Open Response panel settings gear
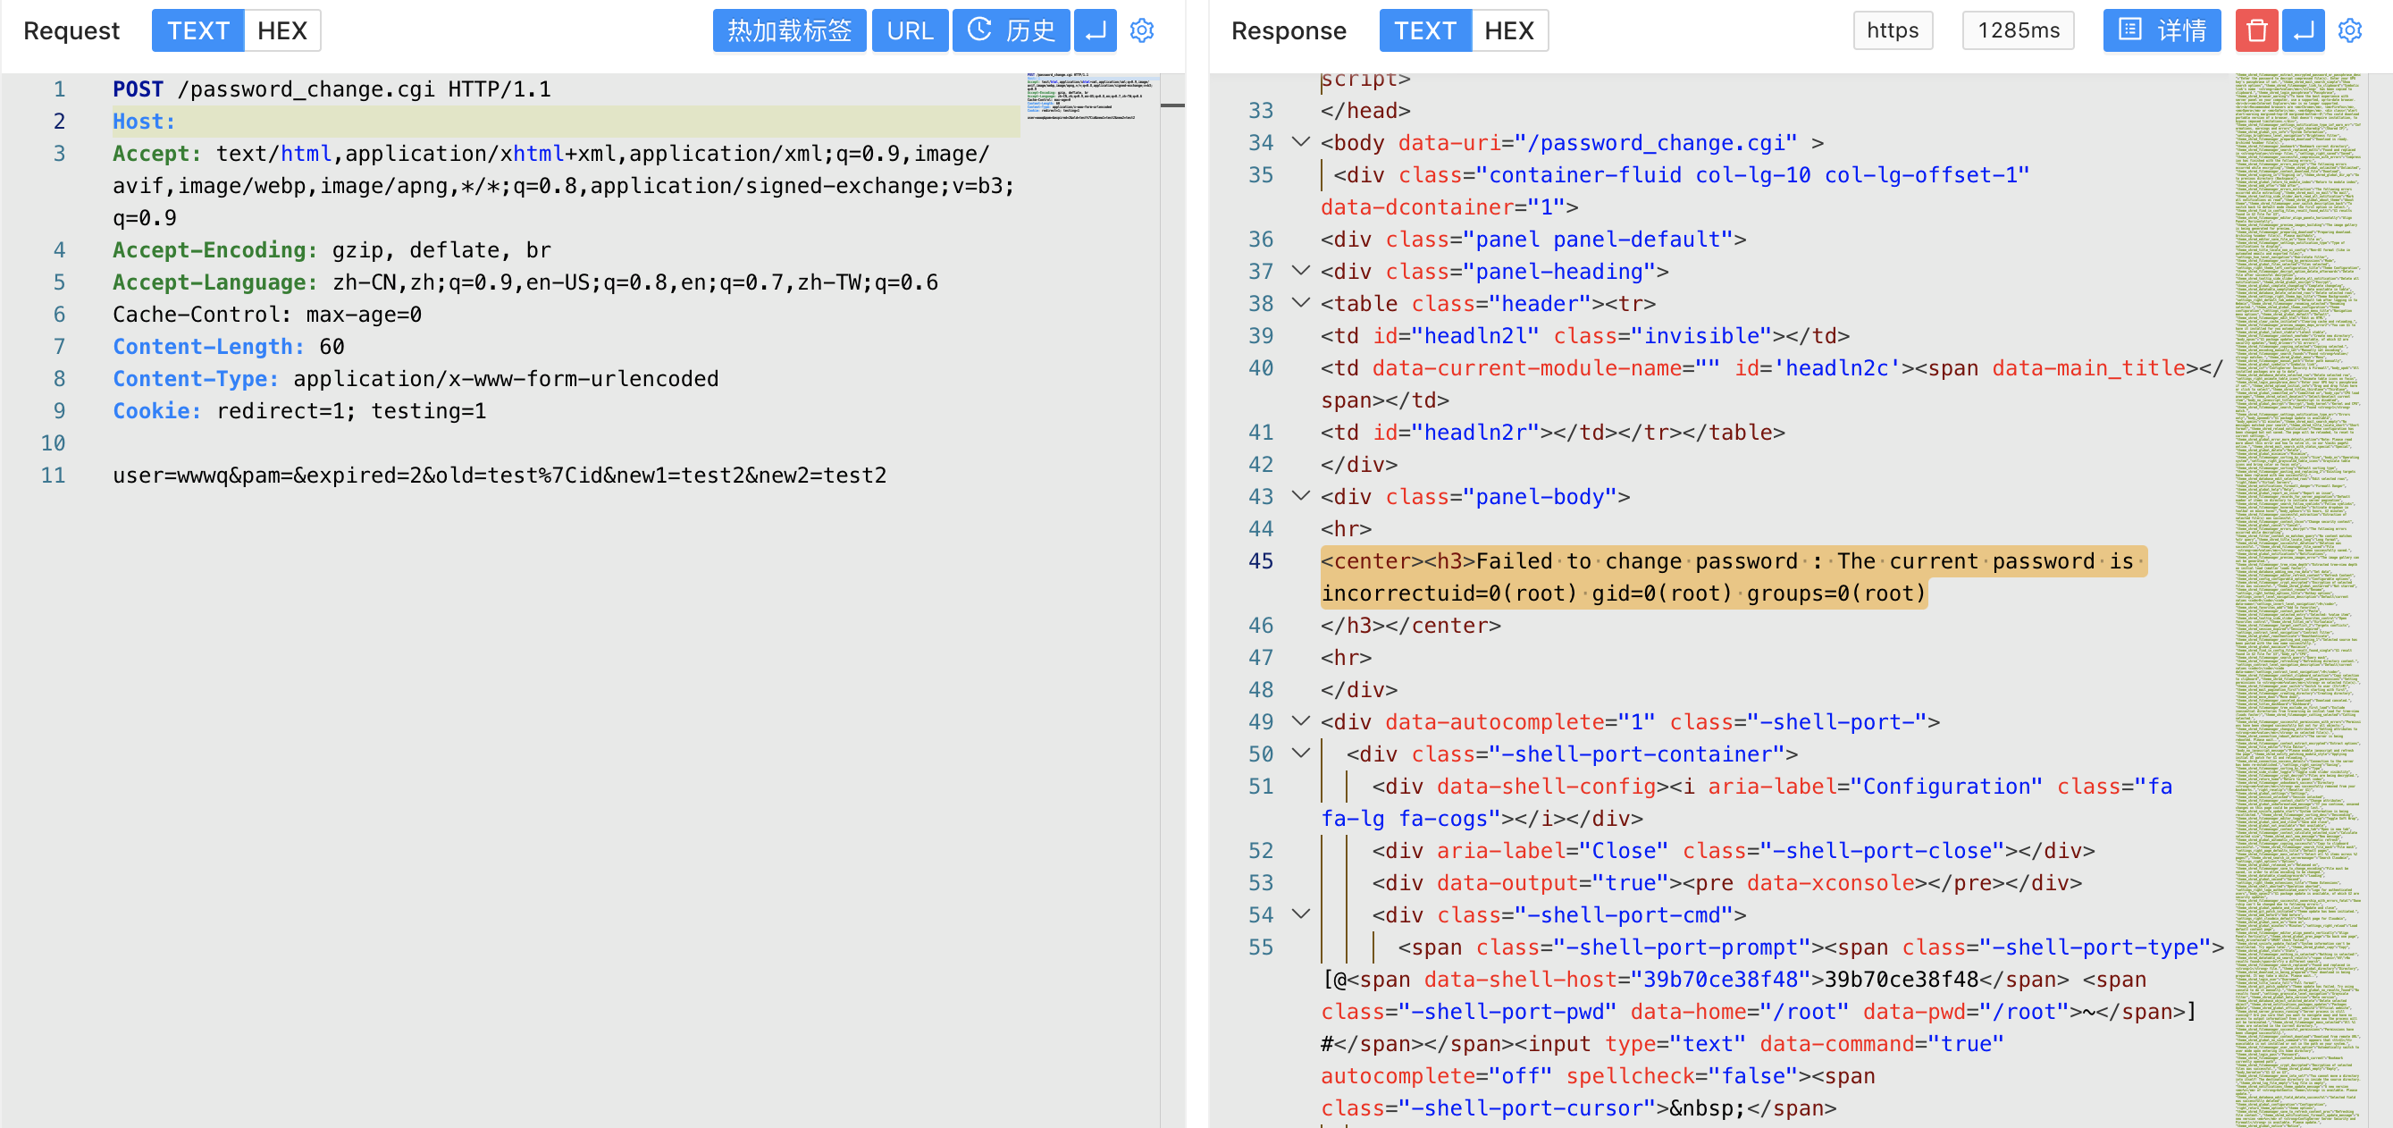This screenshot has height=1128, width=2393. 2349,30
